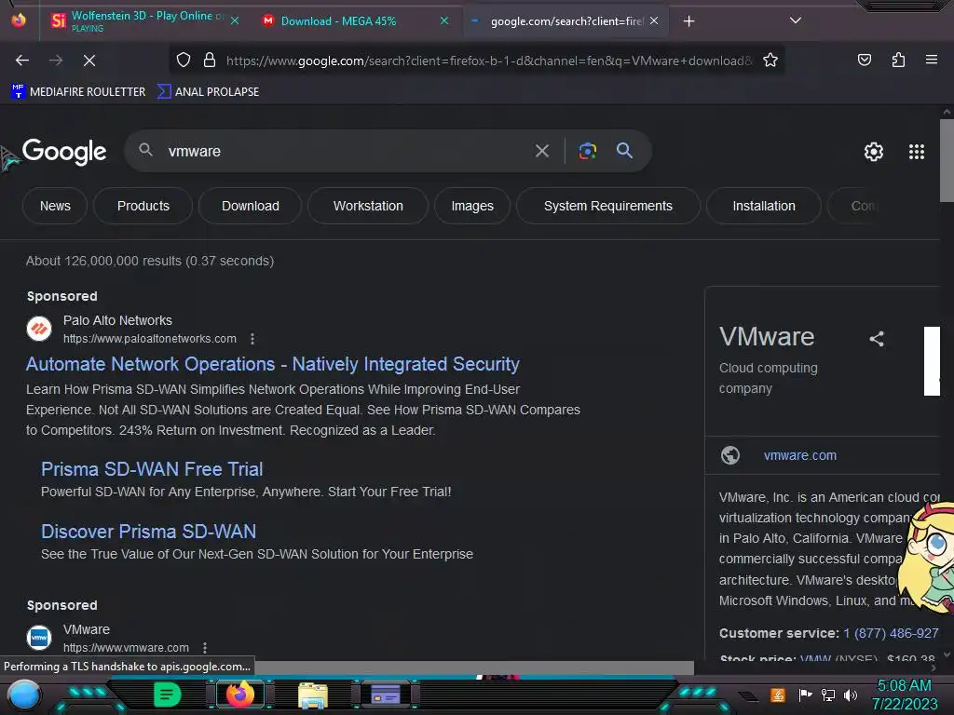Screen dimensions: 954x715
Task: Open MEDIAFIRE ROULETTER bookmark
Action: (78, 92)
